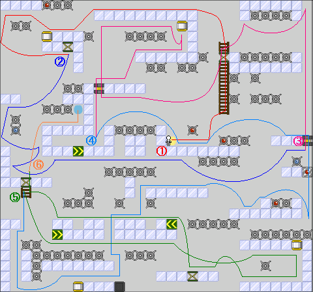Select the light blue circled number 4
The width and height of the screenshot is (313, 292).
[x=91, y=141]
